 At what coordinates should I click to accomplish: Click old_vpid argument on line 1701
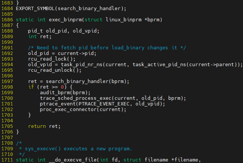point(147,104)
